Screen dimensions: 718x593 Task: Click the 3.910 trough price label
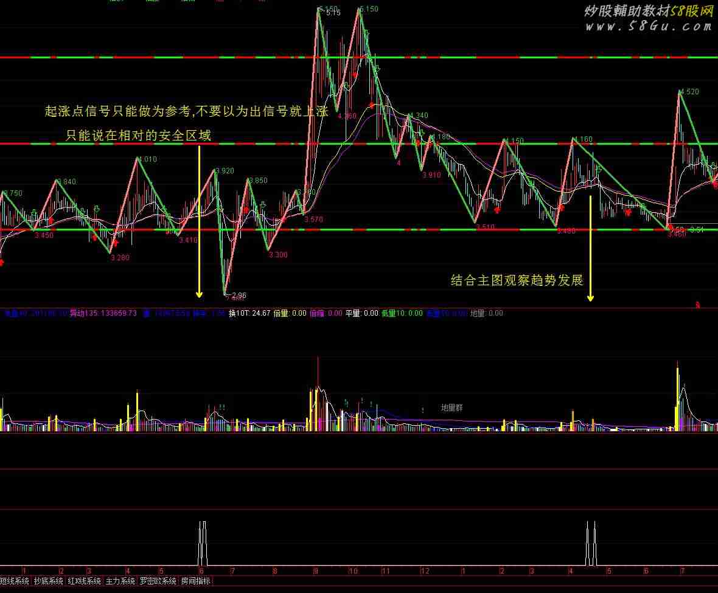click(x=431, y=175)
